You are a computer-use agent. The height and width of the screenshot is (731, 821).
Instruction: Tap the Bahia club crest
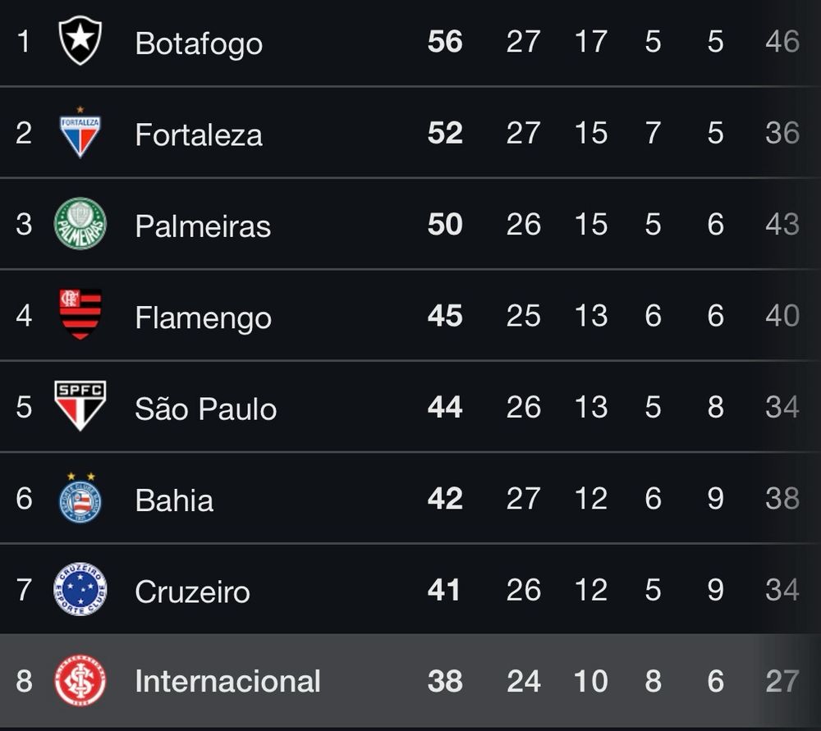tap(80, 498)
